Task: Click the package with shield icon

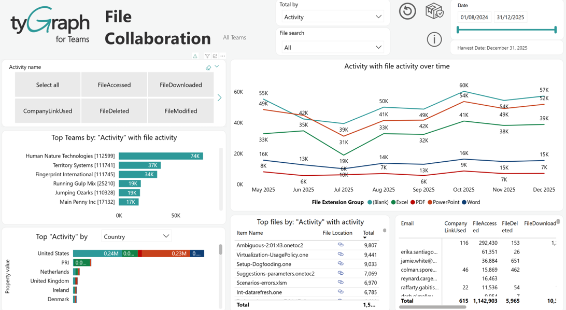Action: [x=434, y=11]
